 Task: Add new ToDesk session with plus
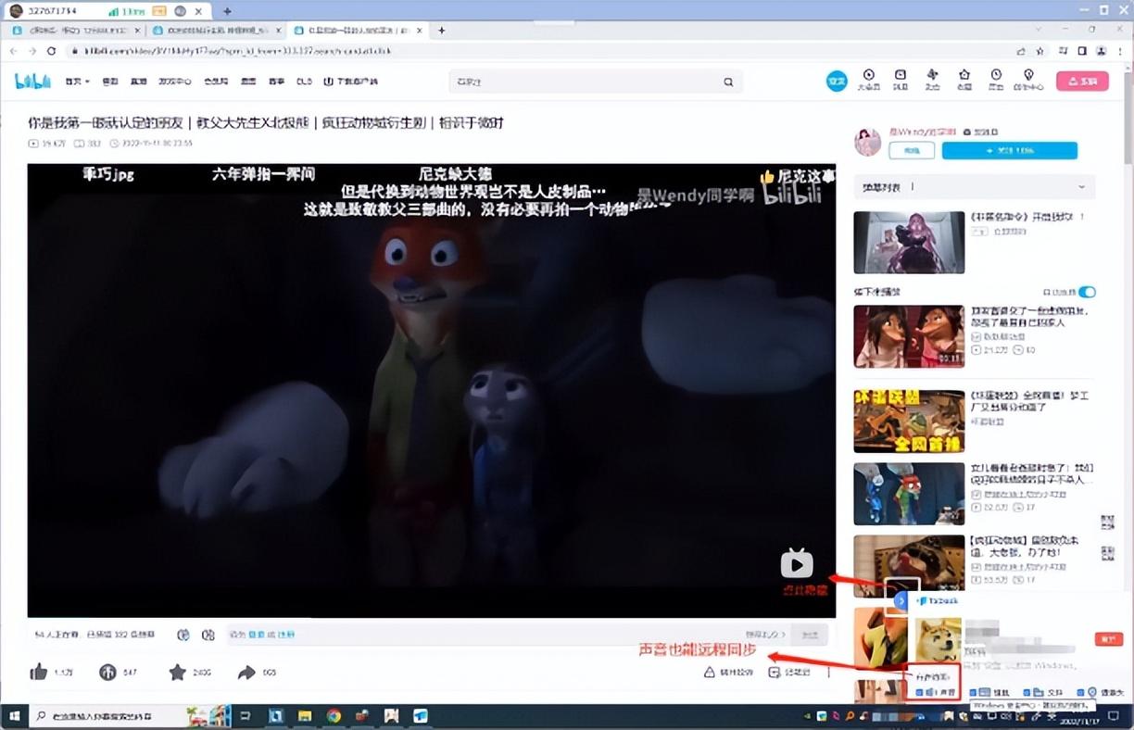coord(227,10)
